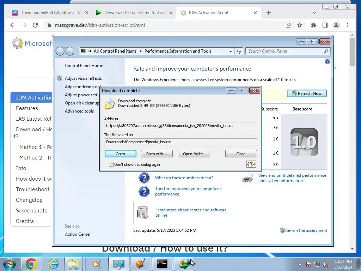Close the Download complete dialog

tap(241, 154)
